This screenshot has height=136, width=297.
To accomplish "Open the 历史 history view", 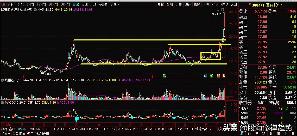I will tap(179, 4).
